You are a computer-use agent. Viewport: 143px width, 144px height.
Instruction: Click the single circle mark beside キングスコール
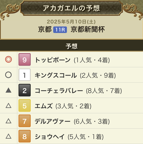[8, 75]
